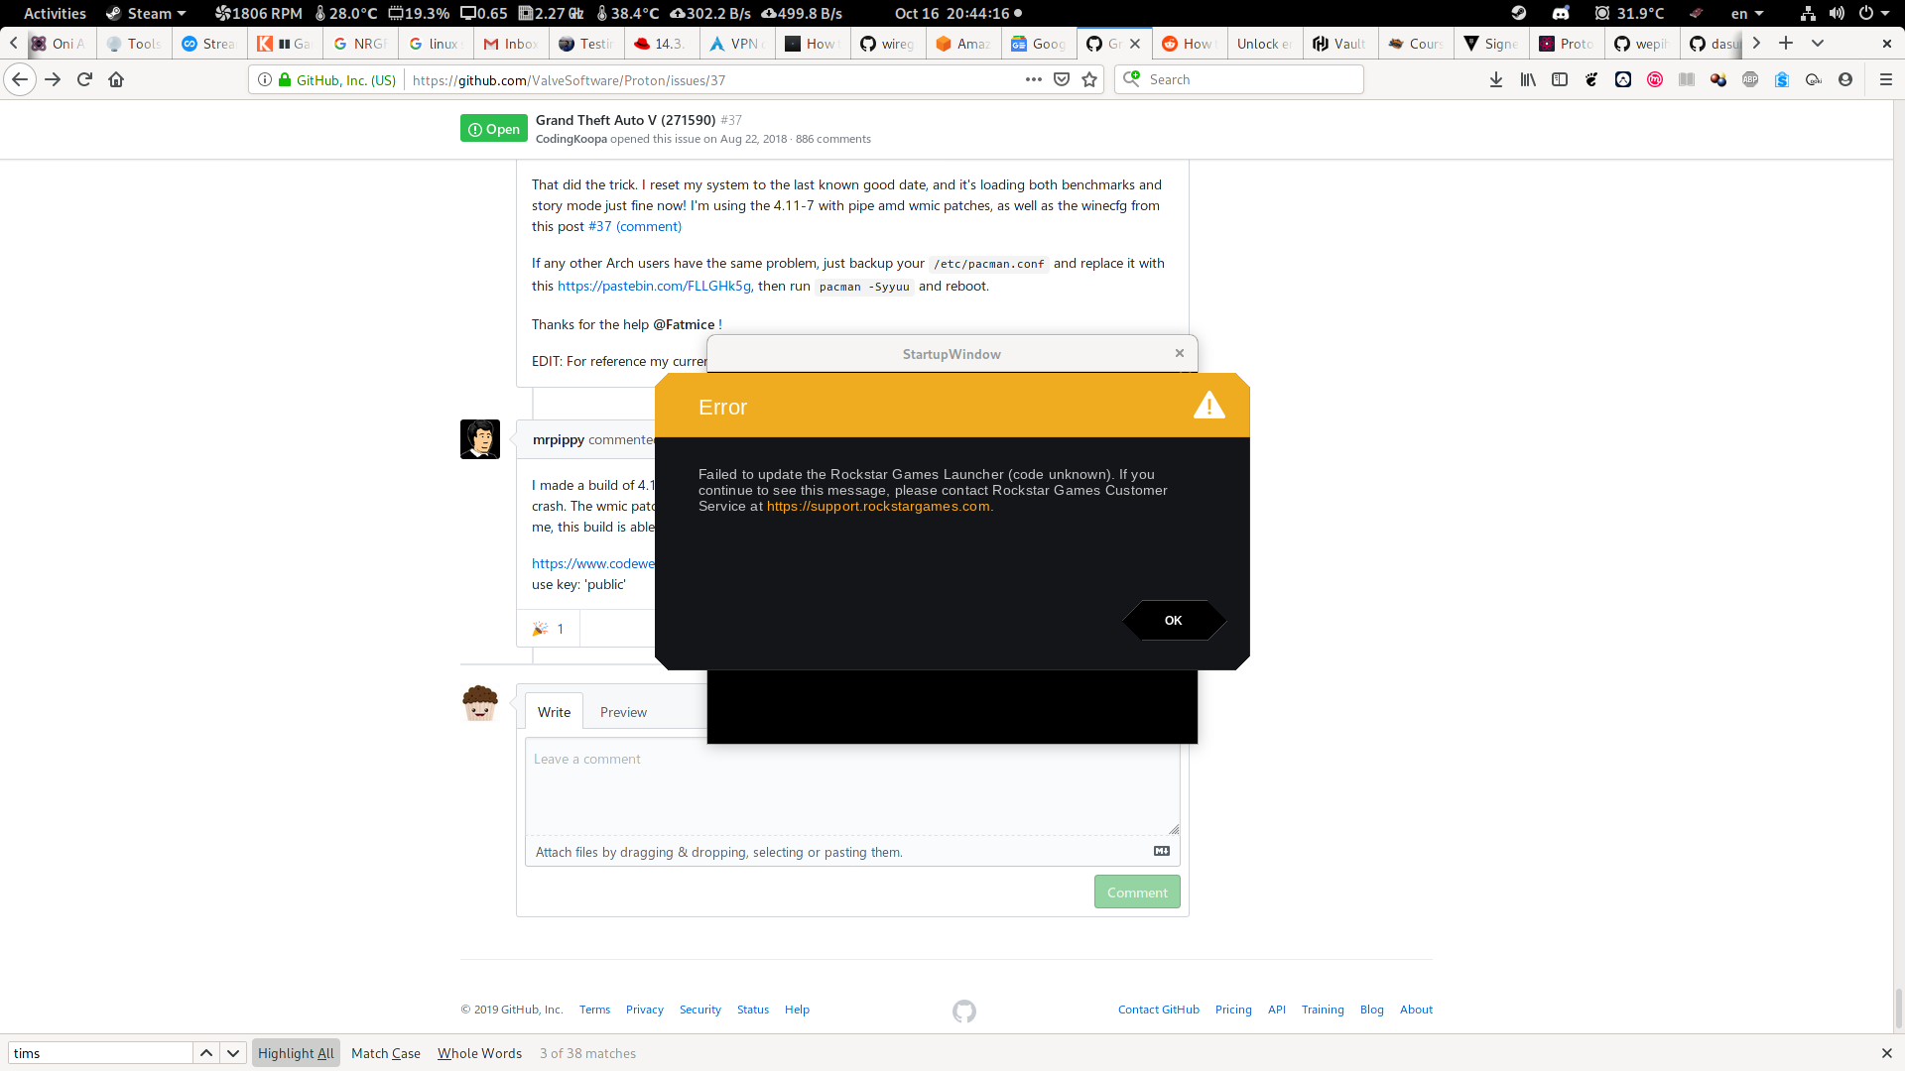This screenshot has height=1071, width=1905.
Task: Click the GitHub logo in footer
Action: pos(964,1011)
